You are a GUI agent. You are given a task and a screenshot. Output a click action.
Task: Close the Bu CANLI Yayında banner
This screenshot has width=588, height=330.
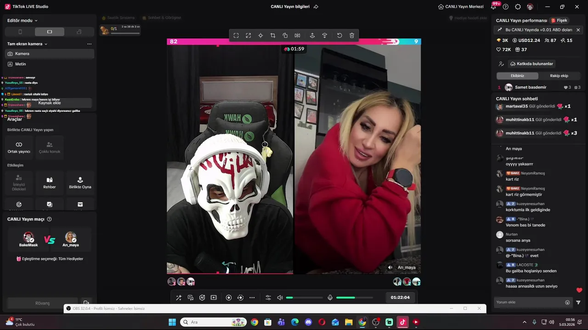[578, 30]
